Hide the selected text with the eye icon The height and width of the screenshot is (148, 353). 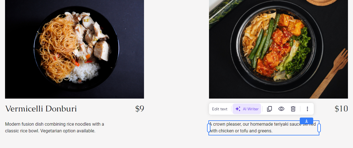pyautogui.click(x=281, y=109)
